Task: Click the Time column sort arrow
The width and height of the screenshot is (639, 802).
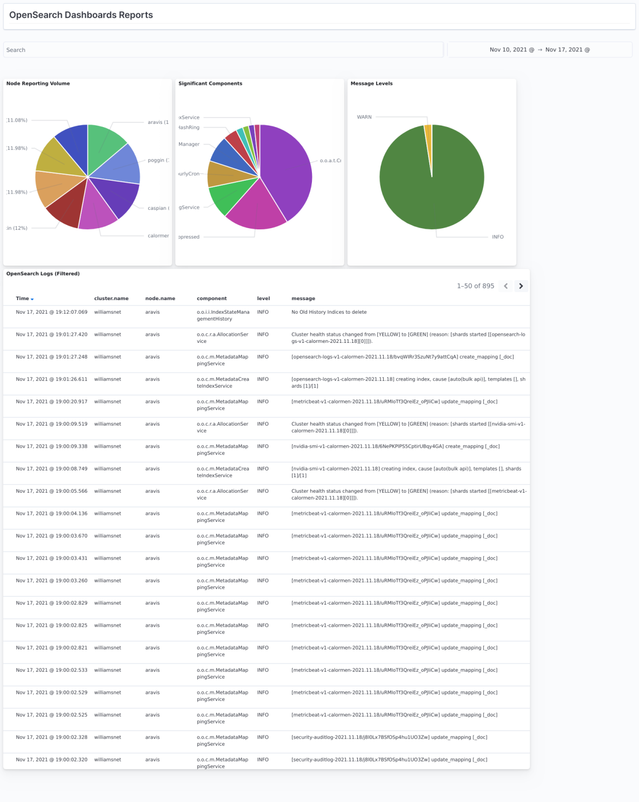Action: [x=32, y=299]
